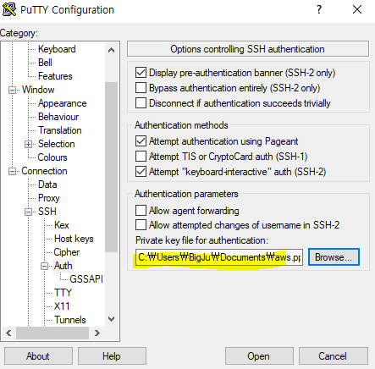
Task: Select Bell in the category tree
Action: point(45,63)
